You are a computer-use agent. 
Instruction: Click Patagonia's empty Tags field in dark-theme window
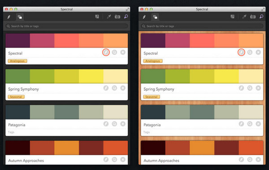click(x=11, y=132)
